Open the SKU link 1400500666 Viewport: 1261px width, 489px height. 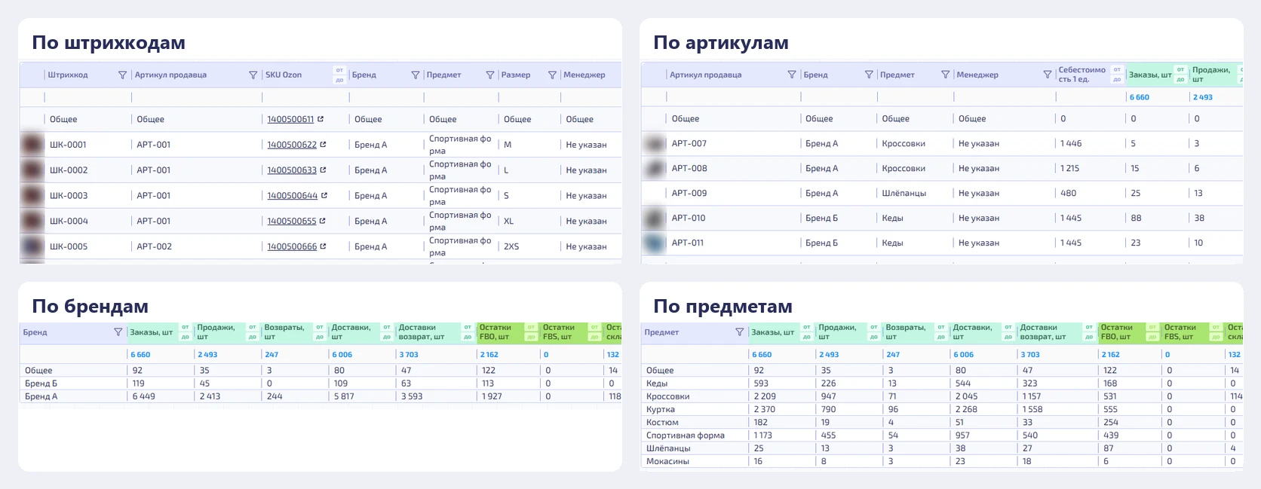coord(292,246)
